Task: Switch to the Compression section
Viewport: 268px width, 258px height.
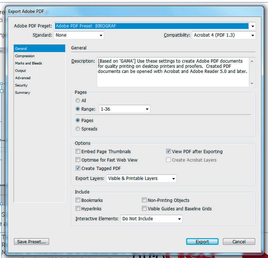Action: pyautogui.click(x=25, y=56)
